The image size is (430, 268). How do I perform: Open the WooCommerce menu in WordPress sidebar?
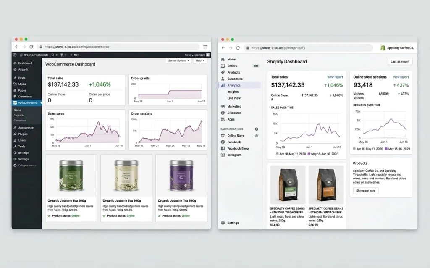click(x=26, y=102)
